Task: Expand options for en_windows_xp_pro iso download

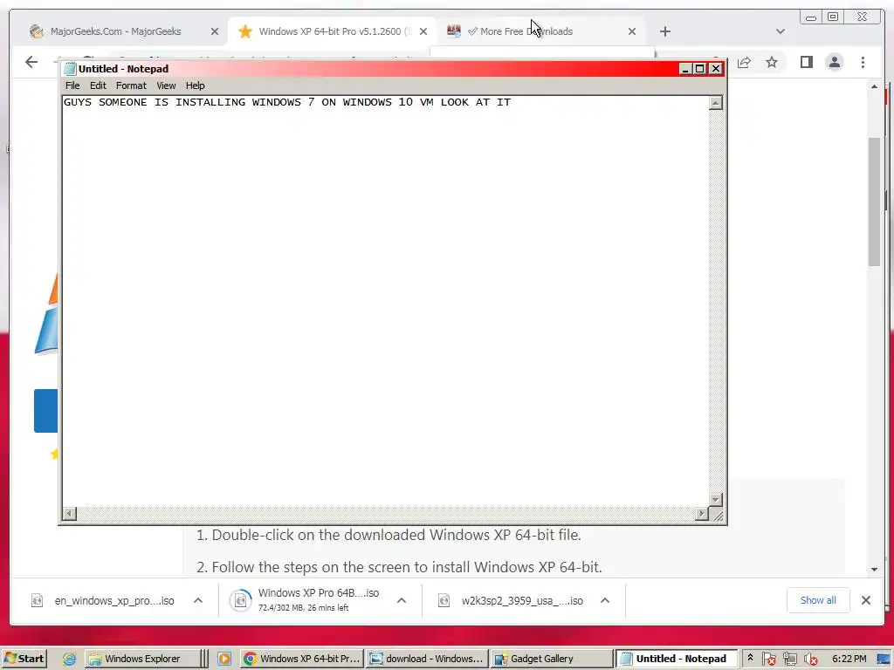Action: click(x=198, y=600)
